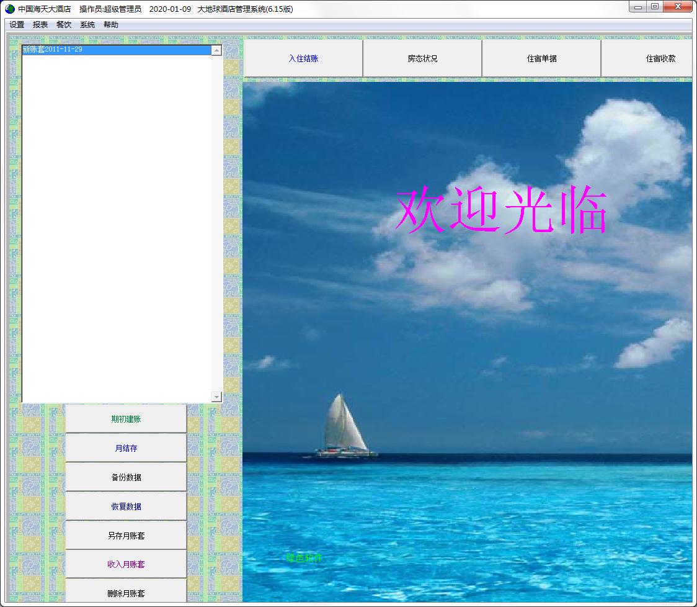Open the 住宿单据 section
The height and width of the screenshot is (607, 697).
click(x=541, y=58)
